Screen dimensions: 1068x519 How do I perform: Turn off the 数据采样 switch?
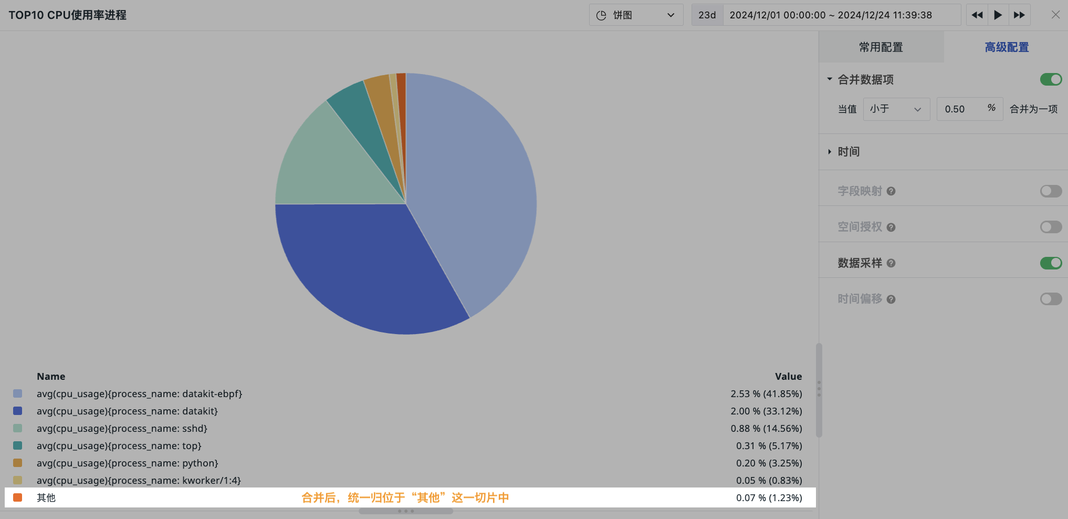pyautogui.click(x=1051, y=263)
